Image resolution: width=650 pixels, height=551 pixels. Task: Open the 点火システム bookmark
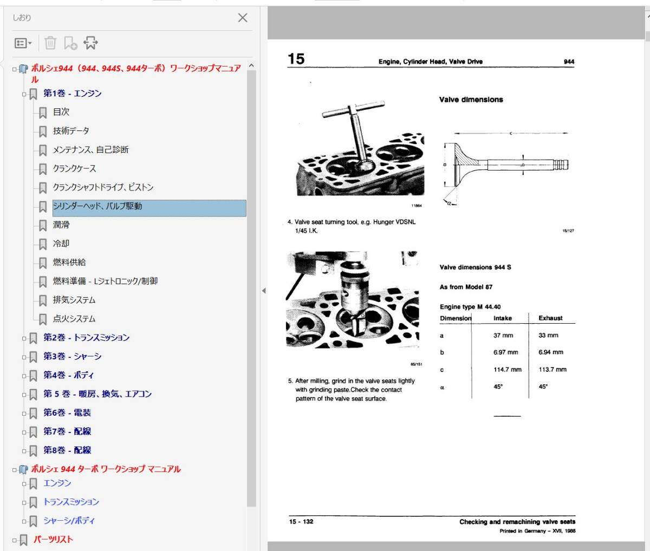point(74,319)
